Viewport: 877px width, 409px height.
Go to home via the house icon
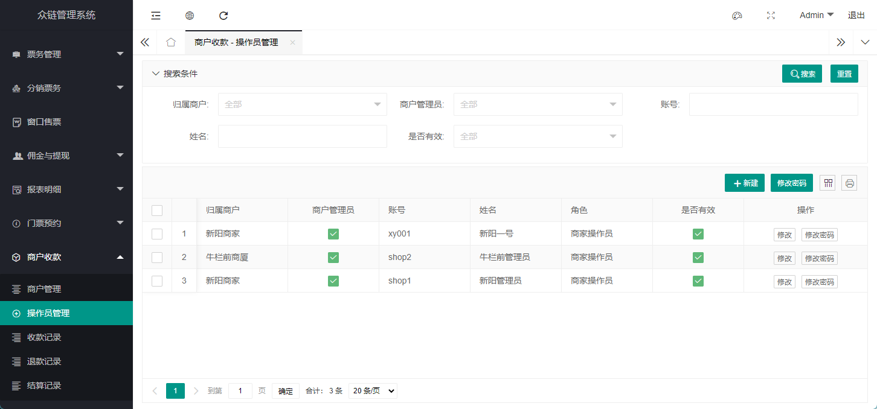click(x=170, y=42)
